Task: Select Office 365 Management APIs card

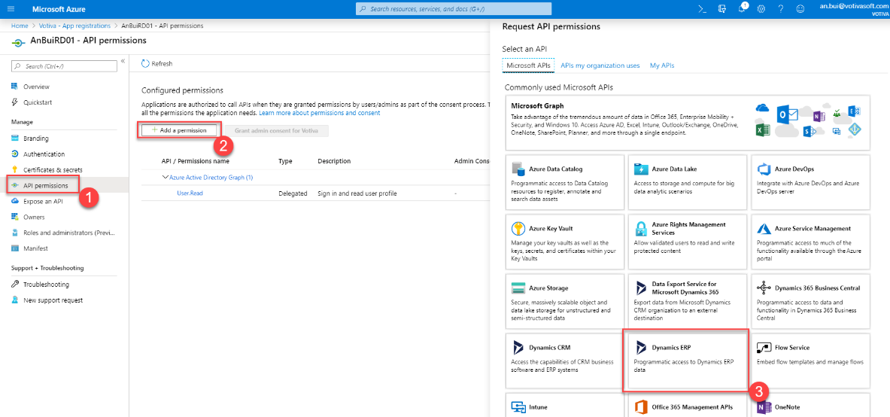Action: 688,405
